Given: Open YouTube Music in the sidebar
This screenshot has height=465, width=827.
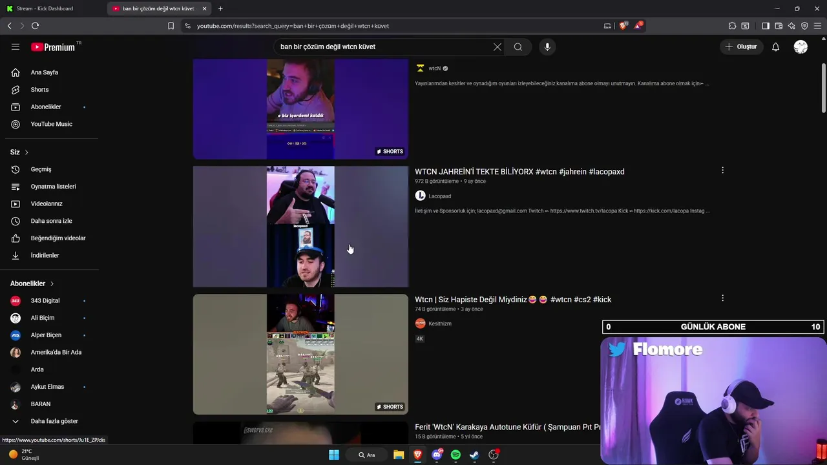Looking at the screenshot, I should (52, 124).
